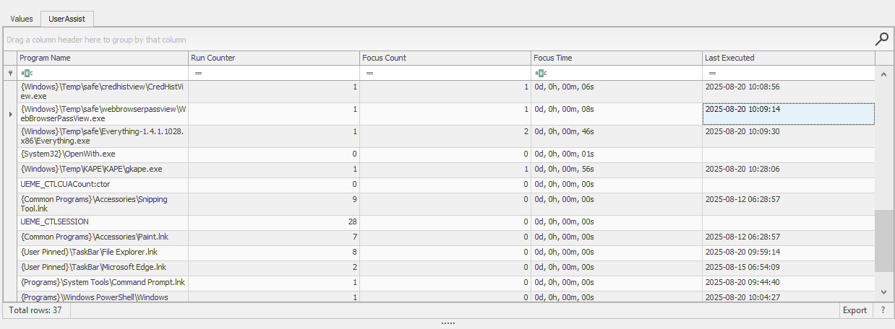Switch to the Values tab
This screenshot has width=895, height=329.
pyautogui.click(x=22, y=19)
